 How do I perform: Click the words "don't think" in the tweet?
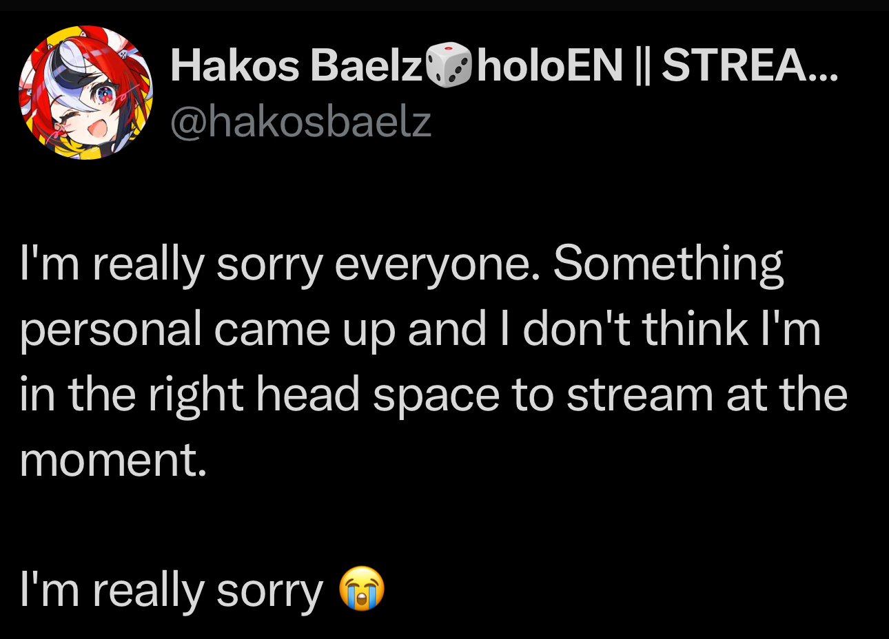tap(634, 329)
